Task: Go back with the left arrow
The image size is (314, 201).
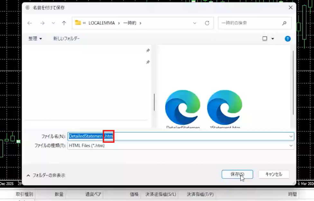Action: coord(30,23)
